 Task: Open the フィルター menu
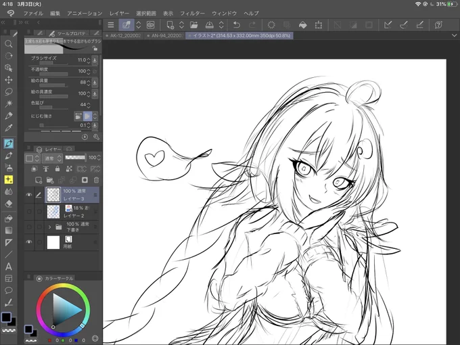click(x=192, y=14)
